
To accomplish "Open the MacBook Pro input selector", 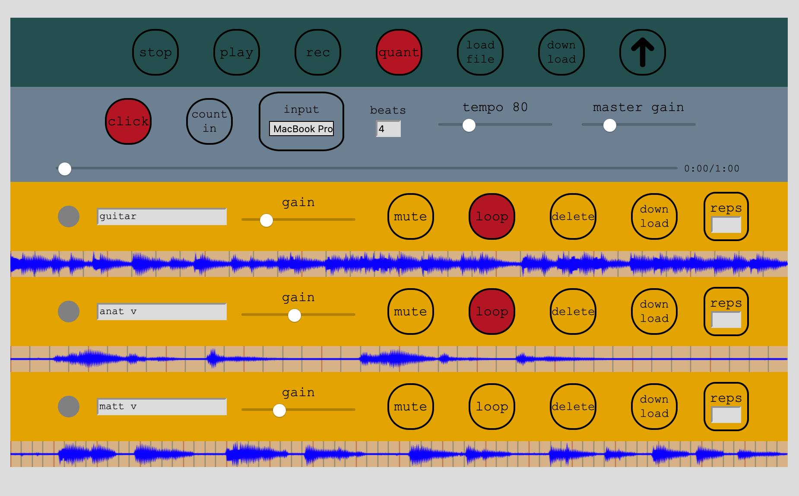I will (x=302, y=129).
